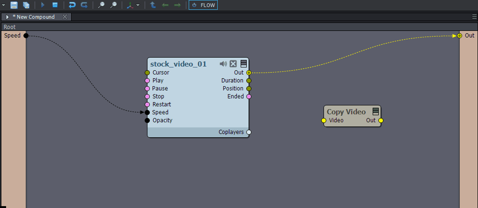The width and height of the screenshot is (478, 208).
Task: Click the Out port of Copy Video
Action: pos(381,120)
